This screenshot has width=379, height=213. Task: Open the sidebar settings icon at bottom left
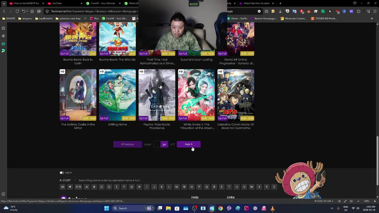3,194
